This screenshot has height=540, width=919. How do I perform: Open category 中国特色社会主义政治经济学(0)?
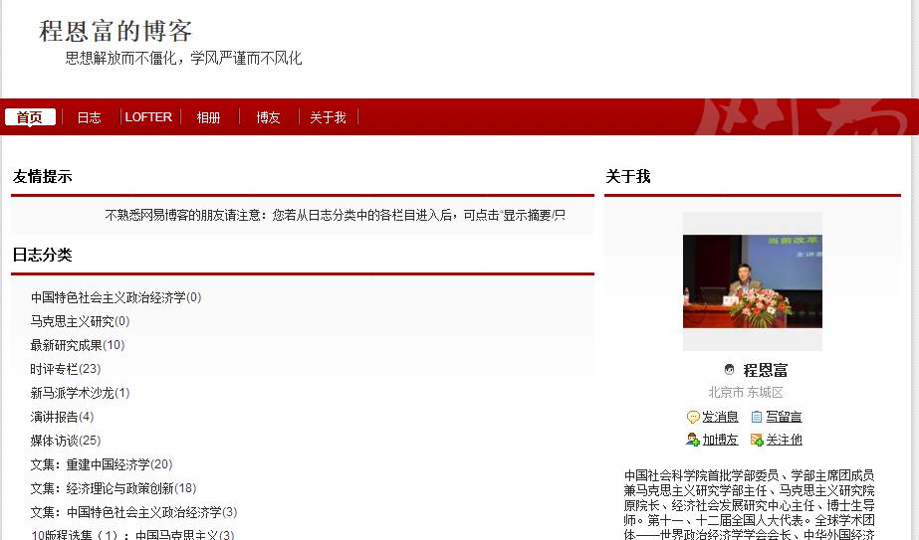pos(116,297)
